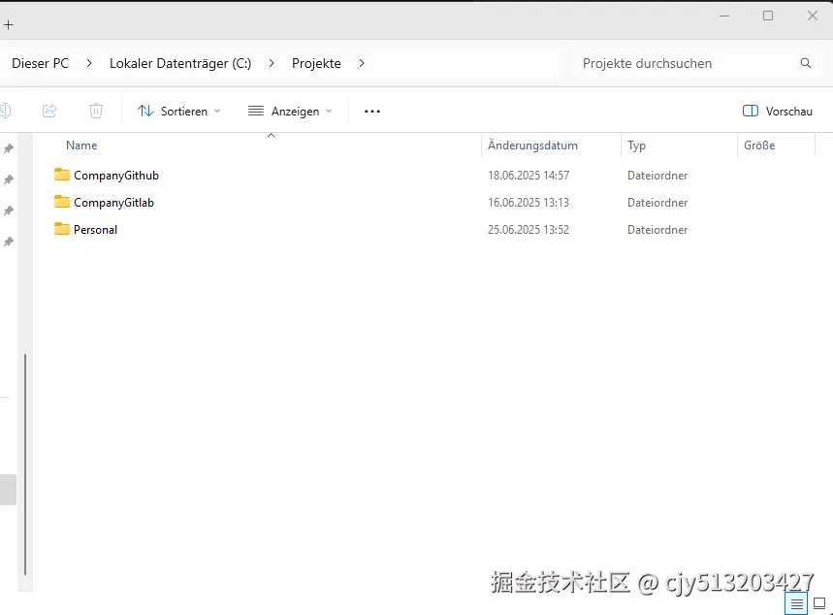Viewport: 833px width, 615px height.
Task: Navigate to Dieser PC breadcrumb
Action: pyautogui.click(x=41, y=63)
